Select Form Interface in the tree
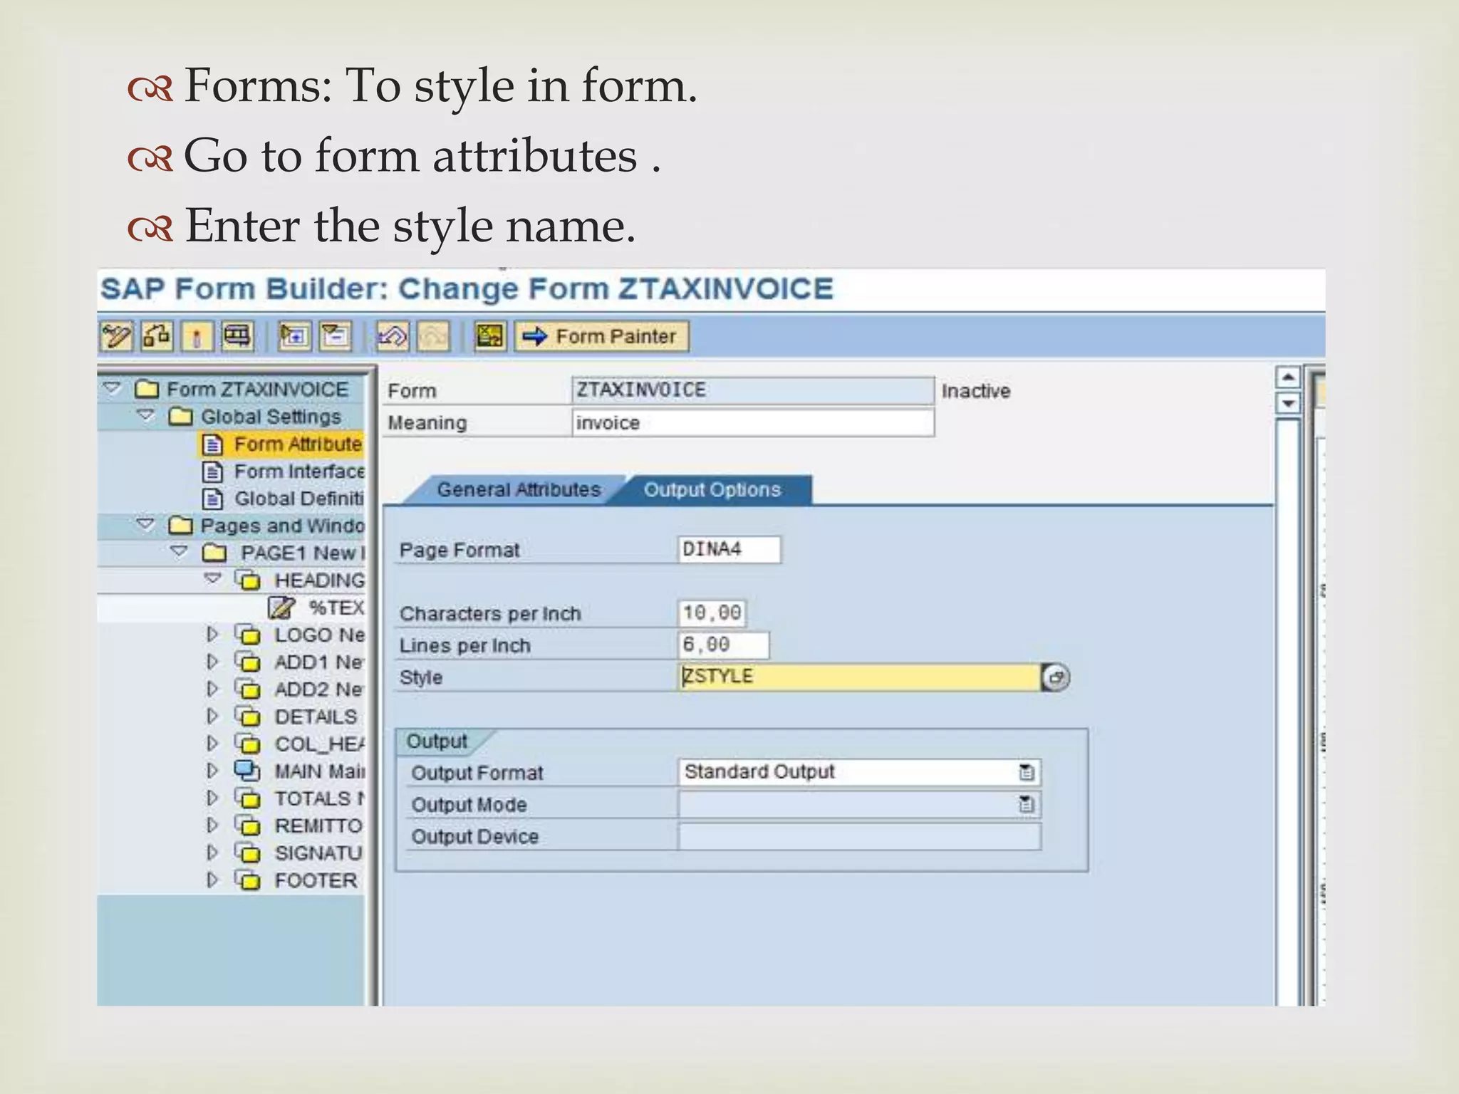 tap(298, 472)
